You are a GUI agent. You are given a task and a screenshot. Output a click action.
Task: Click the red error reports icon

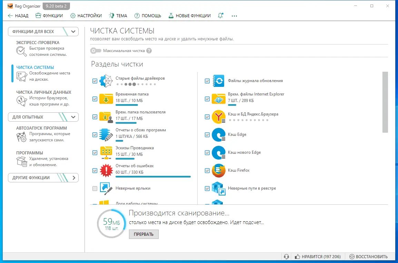coord(106,170)
